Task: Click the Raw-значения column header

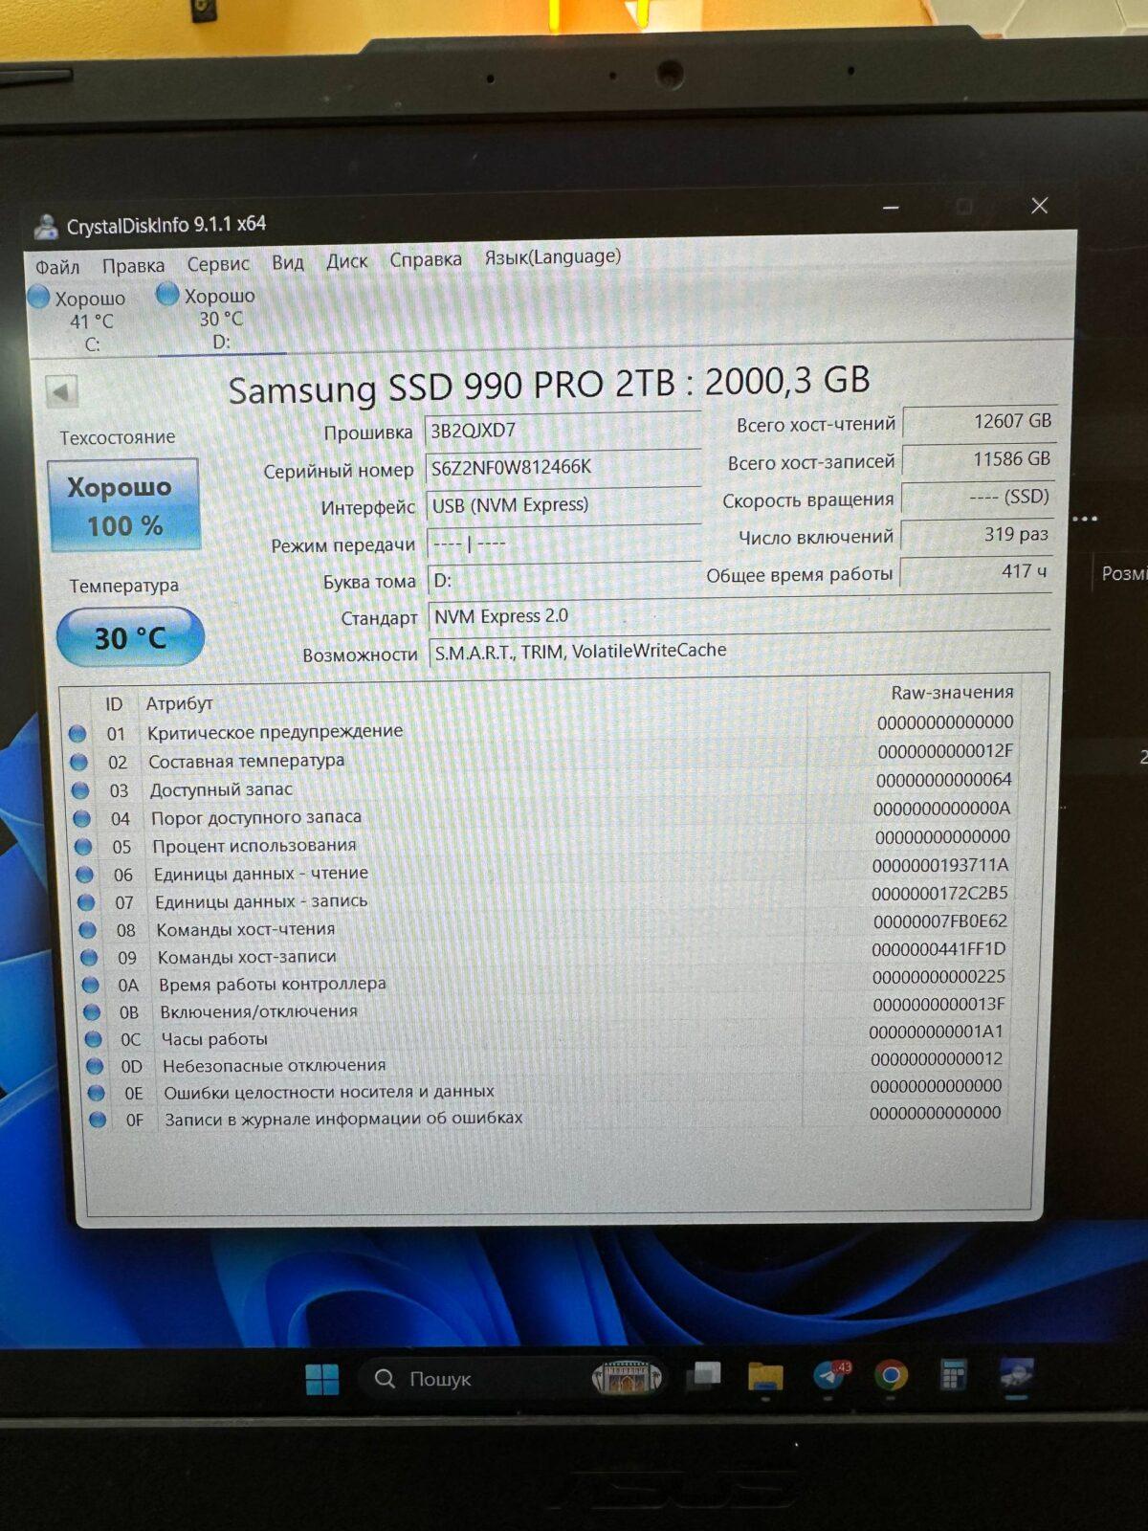Action: click(952, 692)
